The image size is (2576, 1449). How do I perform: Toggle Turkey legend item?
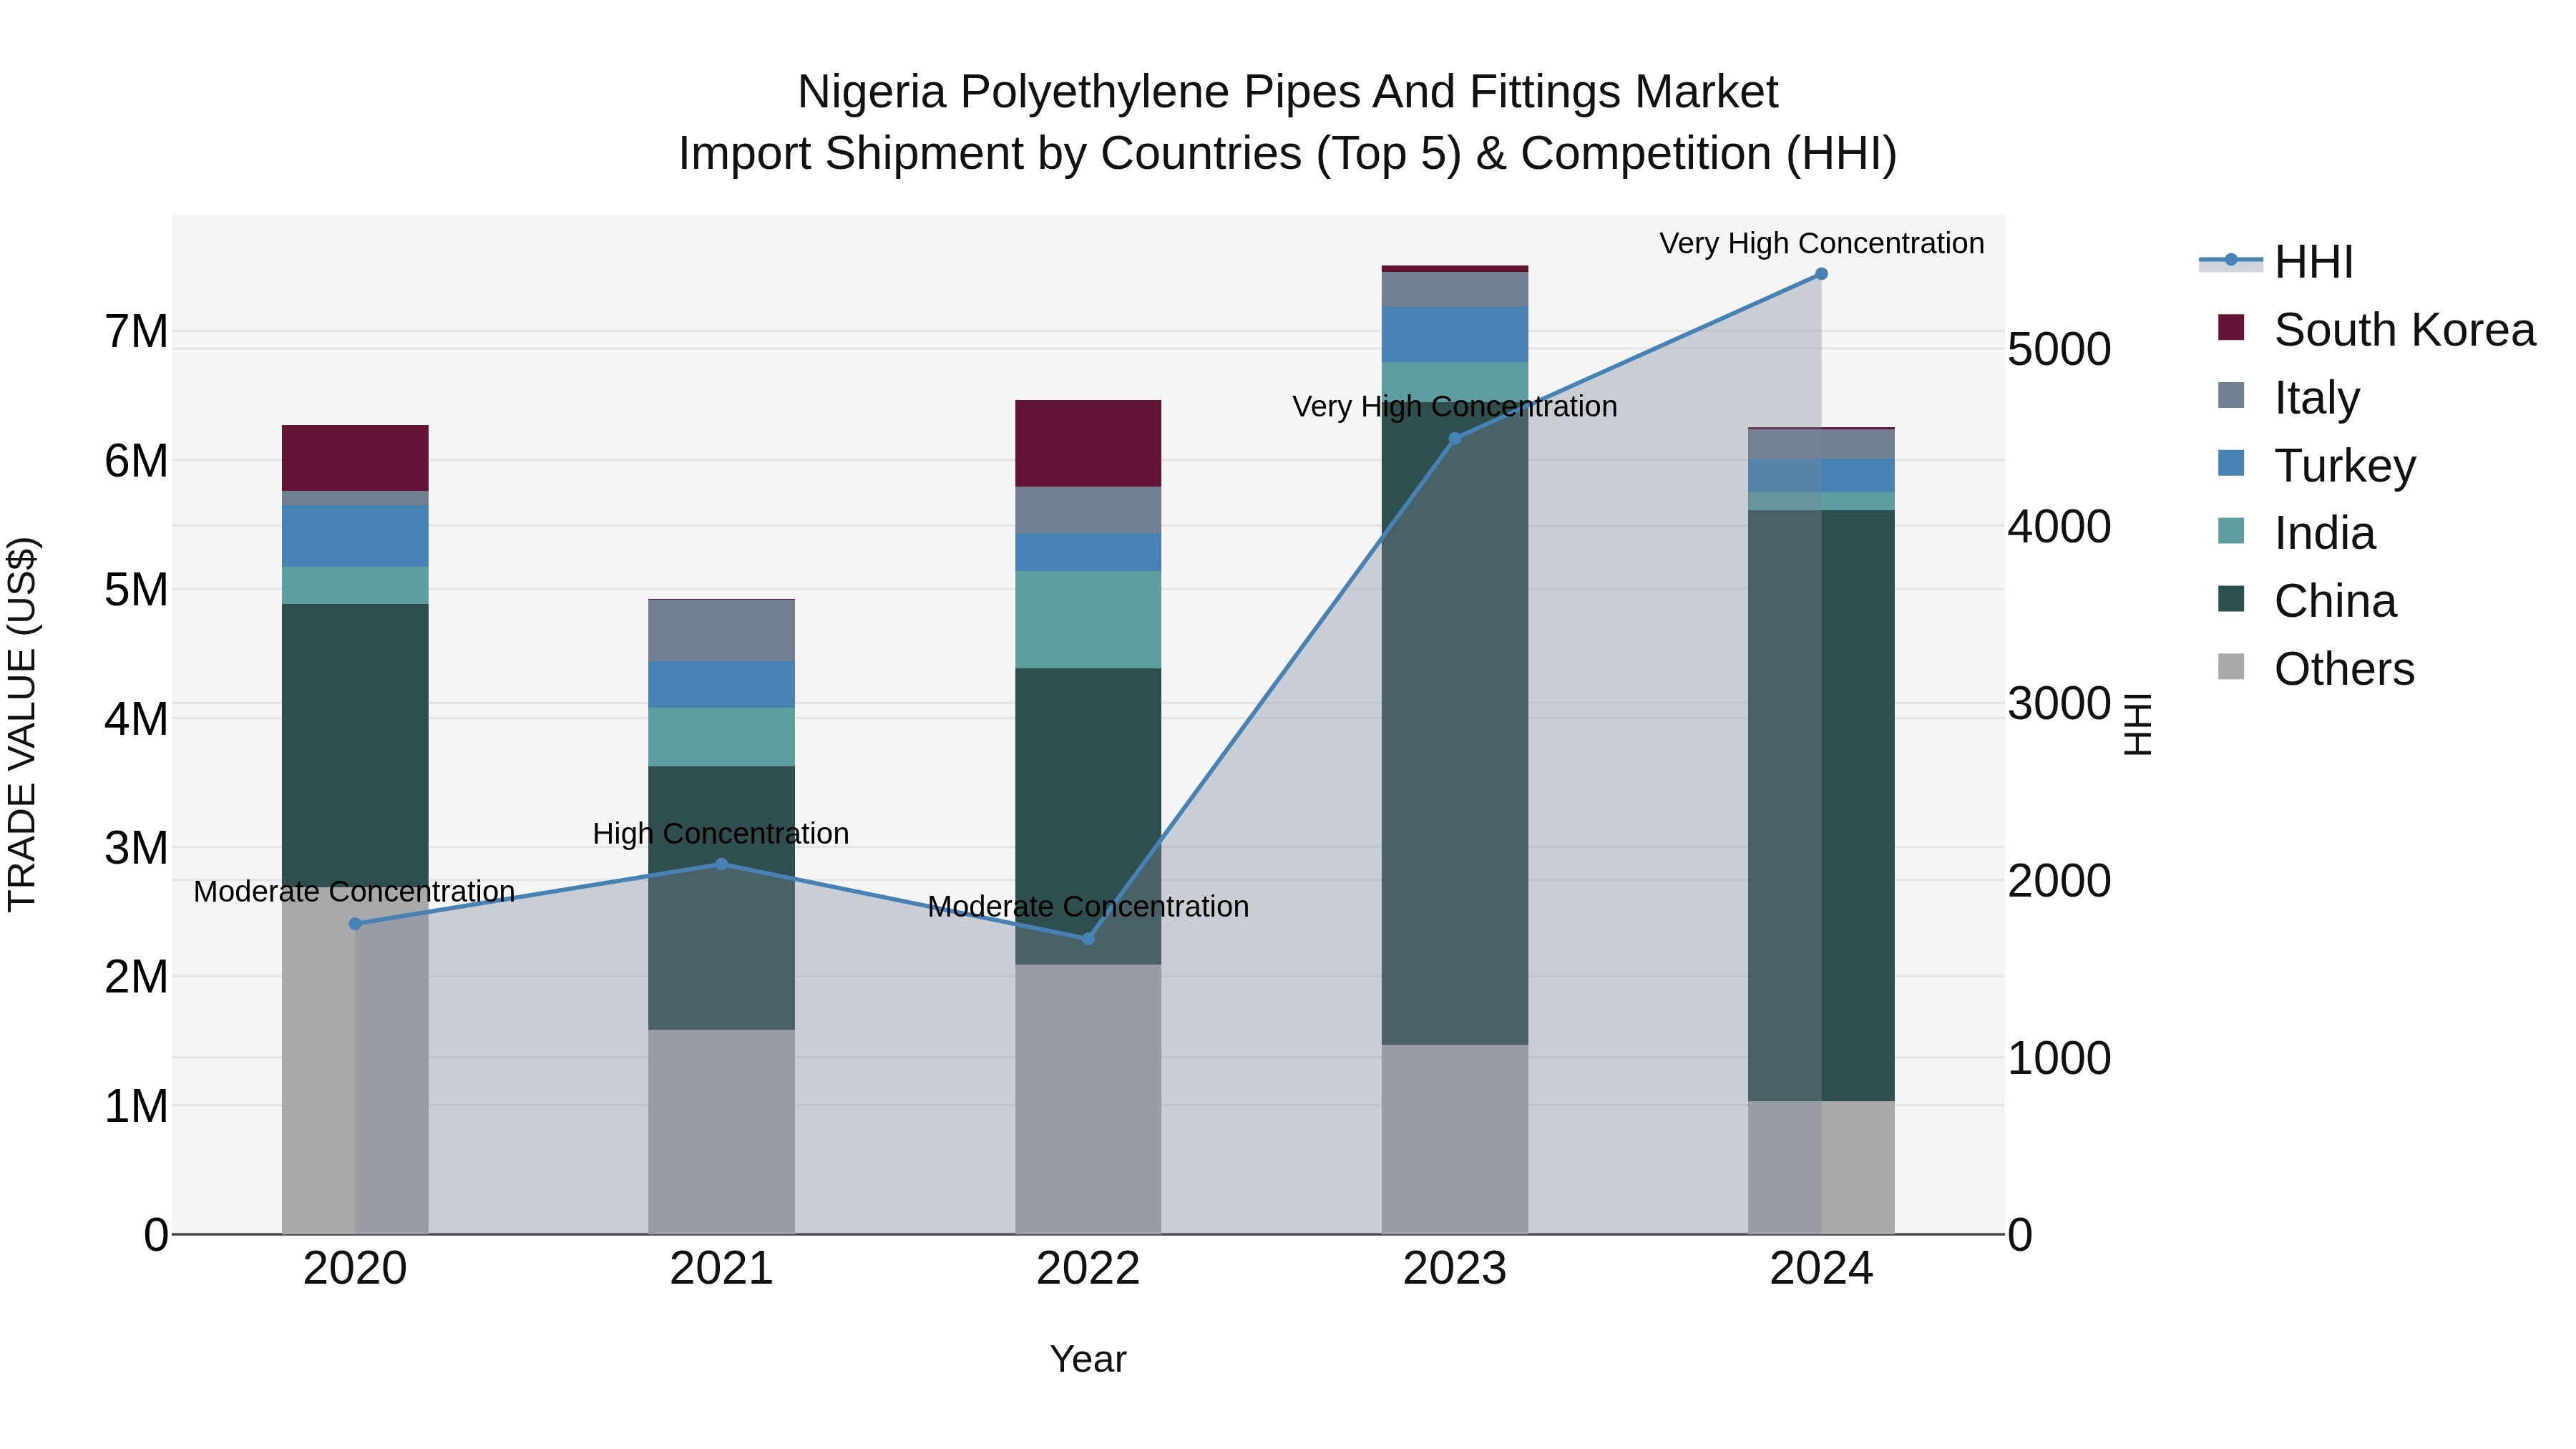point(2316,466)
